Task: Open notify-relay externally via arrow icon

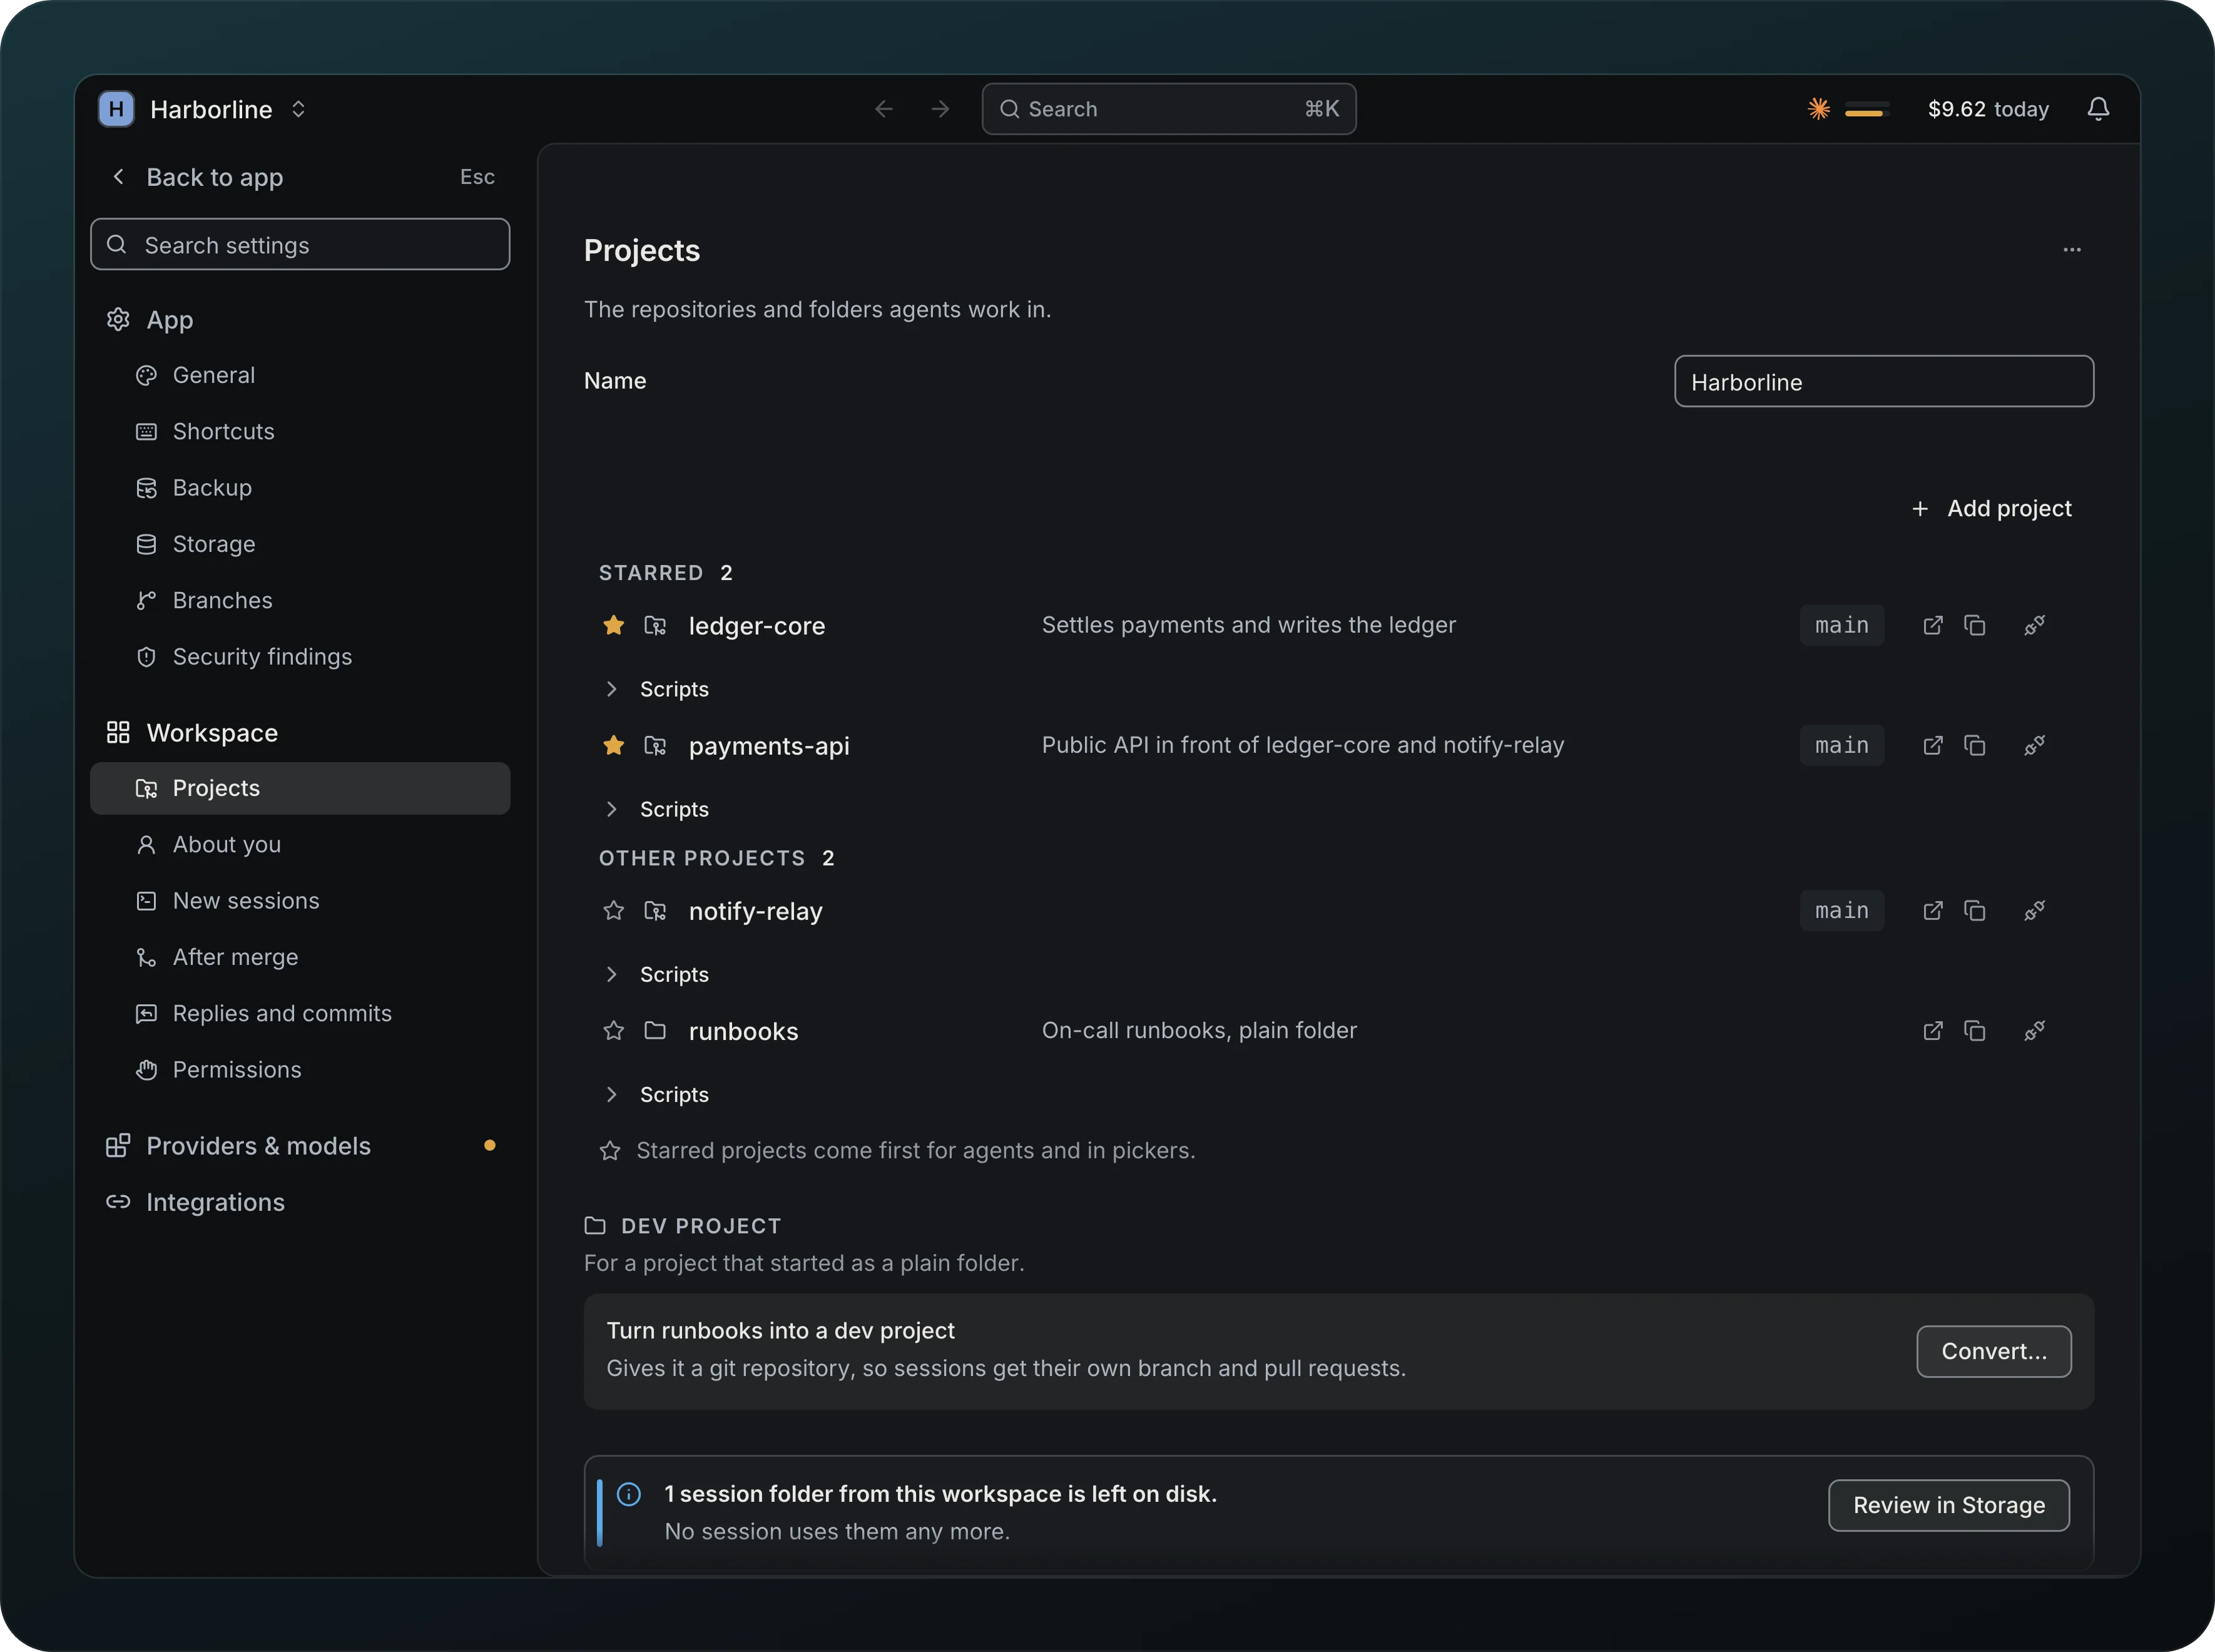Action: 1933,910
